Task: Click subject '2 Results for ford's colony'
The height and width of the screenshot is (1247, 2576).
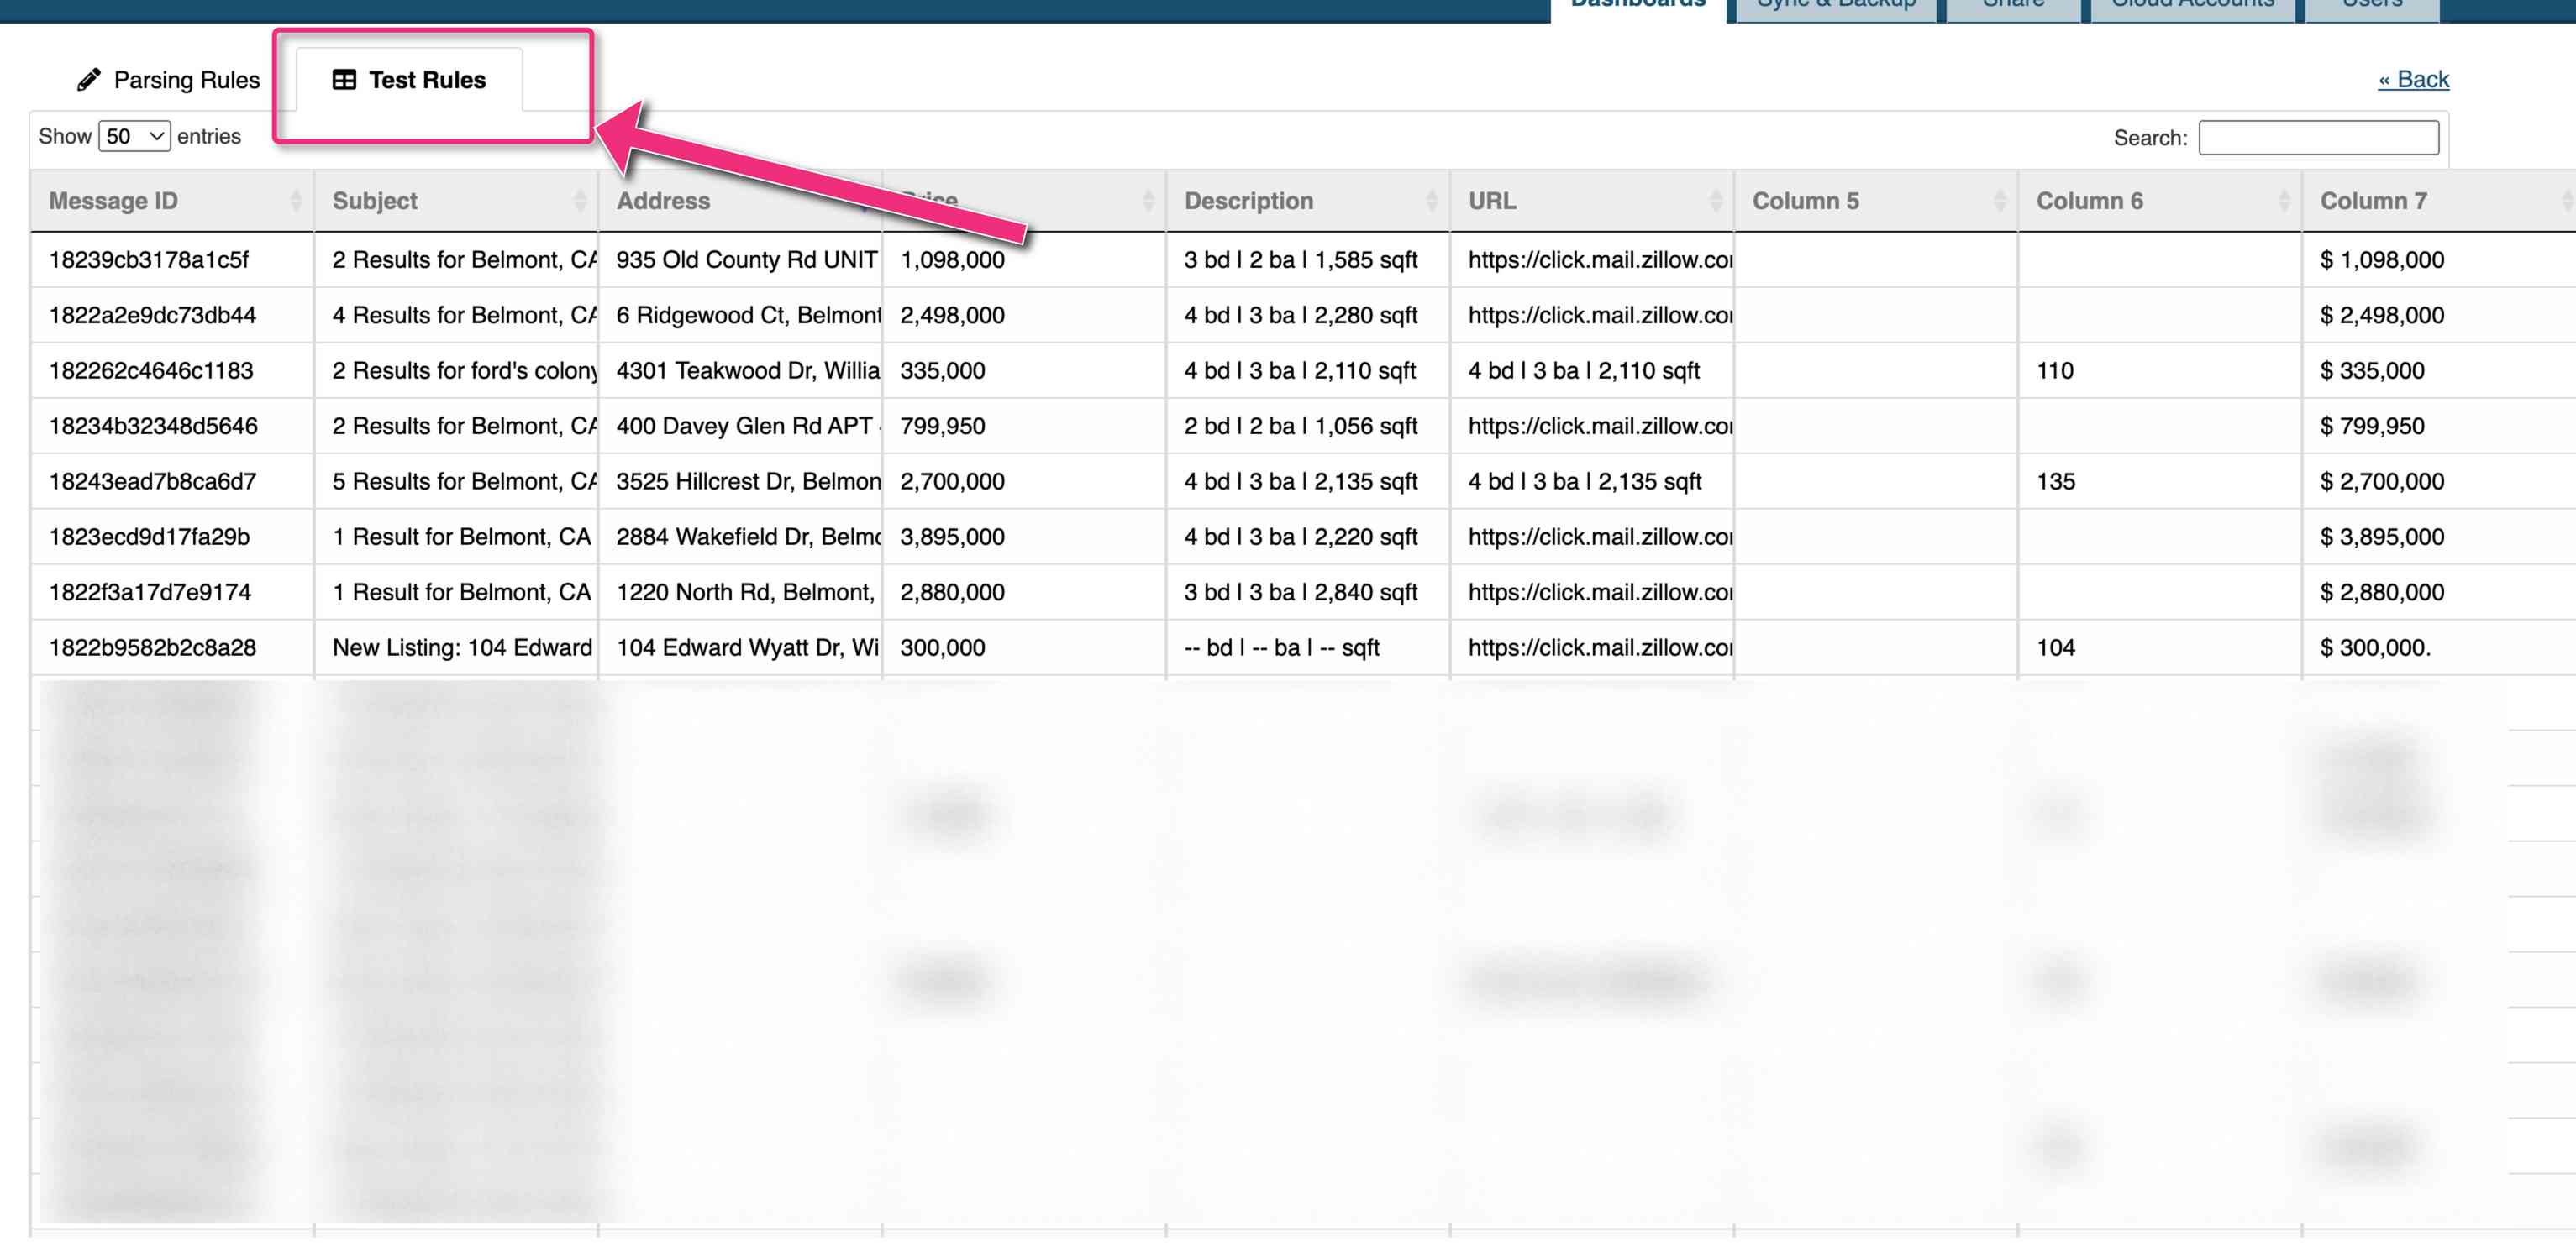Action: coord(464,370)
